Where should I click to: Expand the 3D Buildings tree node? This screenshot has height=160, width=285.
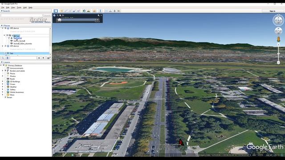[3, 81]
